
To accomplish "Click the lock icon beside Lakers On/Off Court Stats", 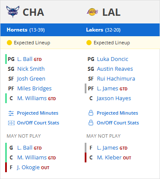I will 91,123.
